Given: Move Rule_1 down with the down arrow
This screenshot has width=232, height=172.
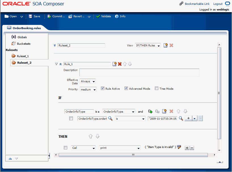Looking at the screenshot, I should coord(130,64).
